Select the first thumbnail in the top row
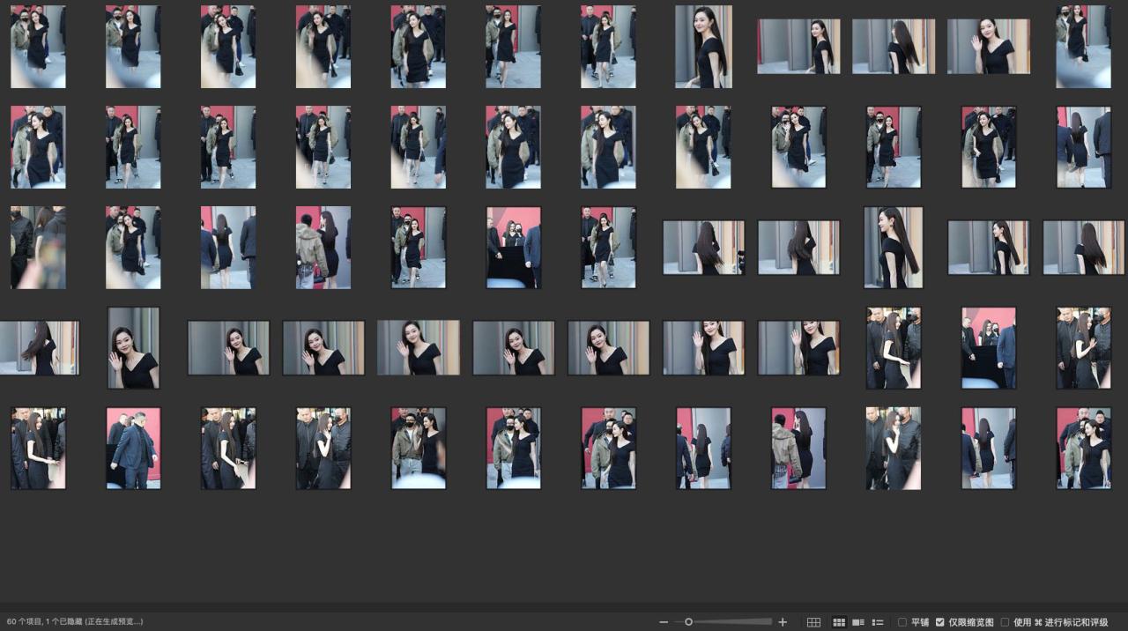This screenshot has width=1128, height=631. coord(38,47)
